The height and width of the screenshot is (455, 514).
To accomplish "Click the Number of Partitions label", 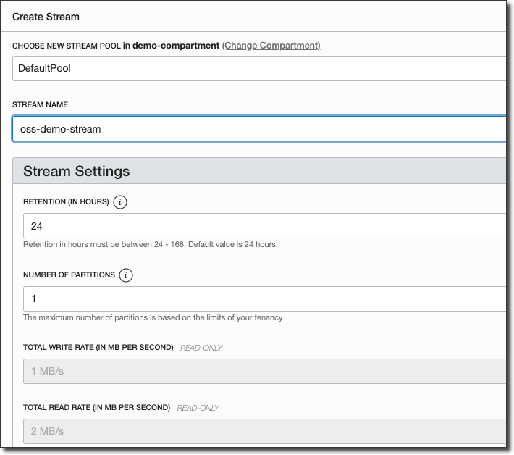I will click(x=69, y=275).
